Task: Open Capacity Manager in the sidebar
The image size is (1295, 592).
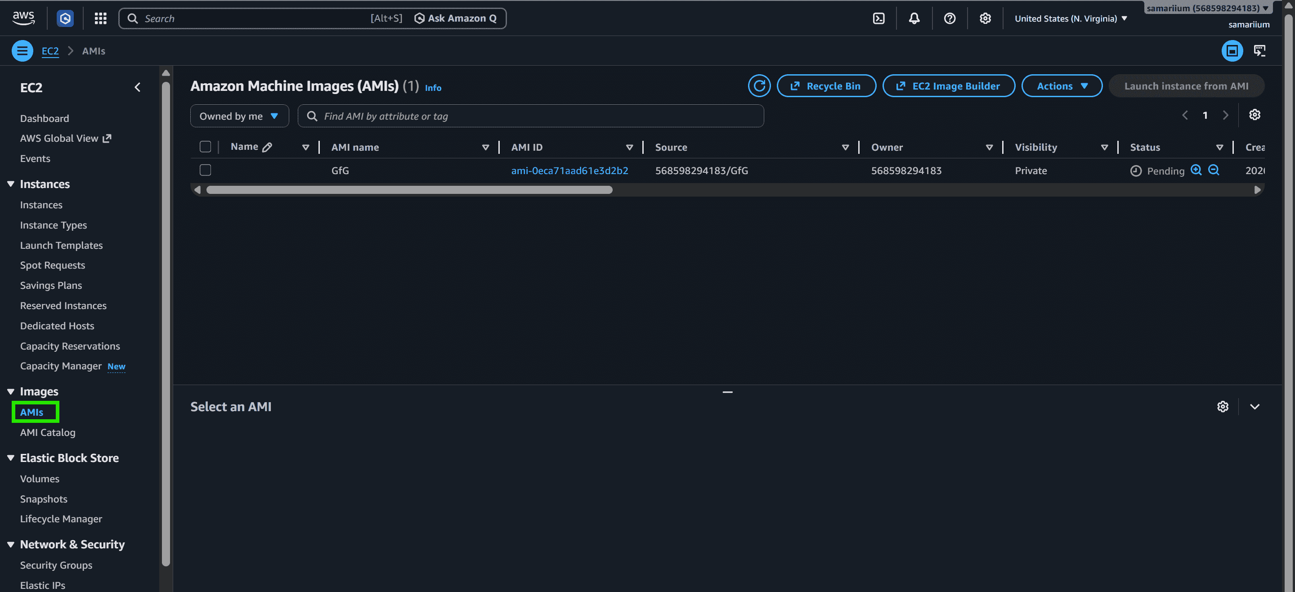Action: click(61, 366)
